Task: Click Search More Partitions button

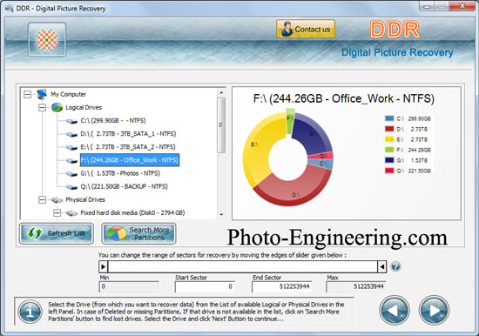Action: click(138, 233)
